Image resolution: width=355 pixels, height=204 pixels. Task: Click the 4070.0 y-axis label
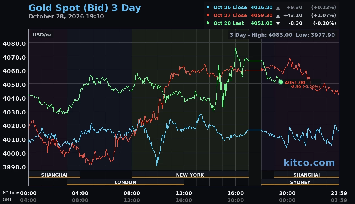(x=14, y=57)
